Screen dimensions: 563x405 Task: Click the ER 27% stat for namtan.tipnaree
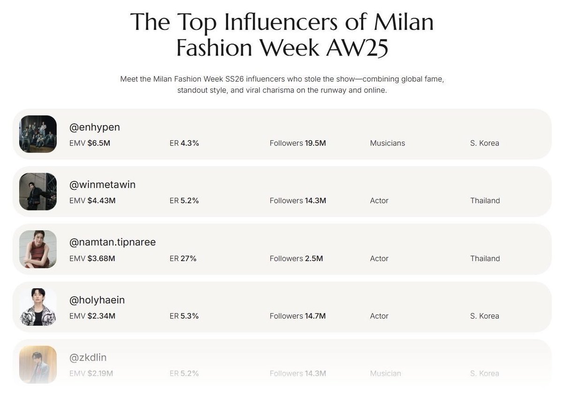[x=183, y=258]
